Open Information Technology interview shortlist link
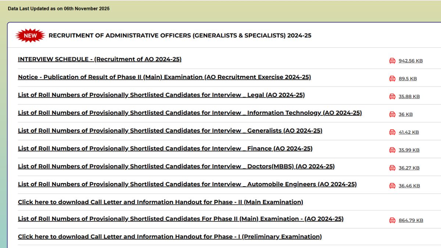Image resolution: width=441 pixels, height=248 pixels. [x=190, y=113]
